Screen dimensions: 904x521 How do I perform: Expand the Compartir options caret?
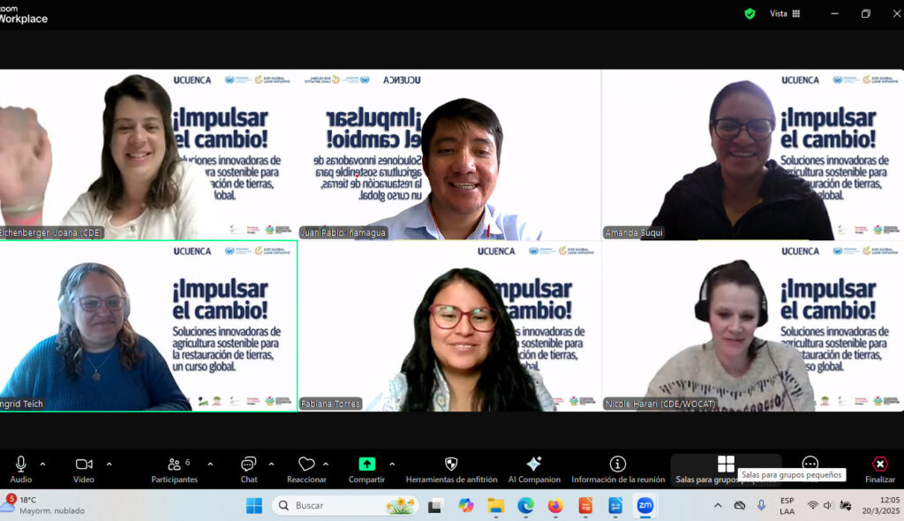[x=392, y=464]
